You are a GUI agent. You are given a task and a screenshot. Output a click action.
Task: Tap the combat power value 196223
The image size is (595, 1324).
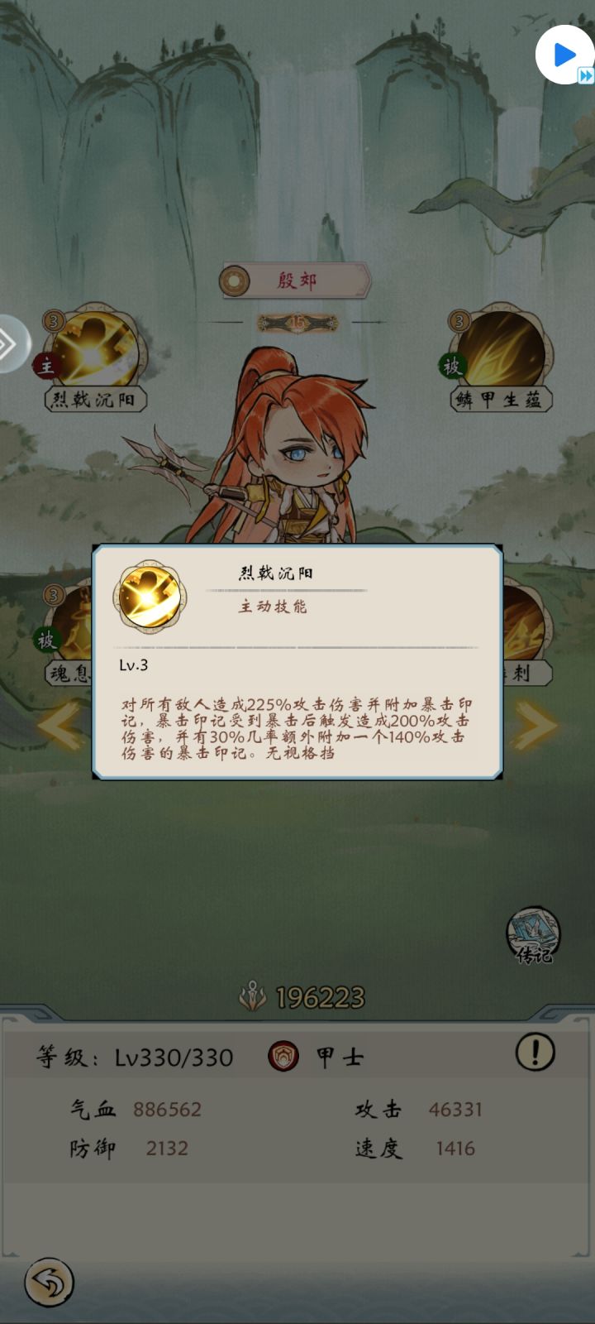point(320,997)
